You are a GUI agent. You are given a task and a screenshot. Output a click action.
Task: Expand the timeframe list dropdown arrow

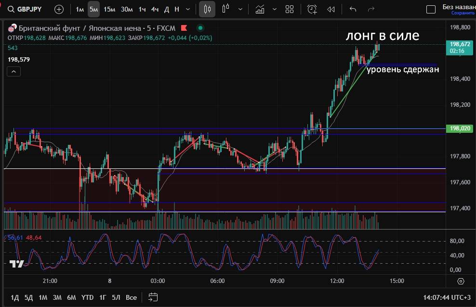coord(188,9)
